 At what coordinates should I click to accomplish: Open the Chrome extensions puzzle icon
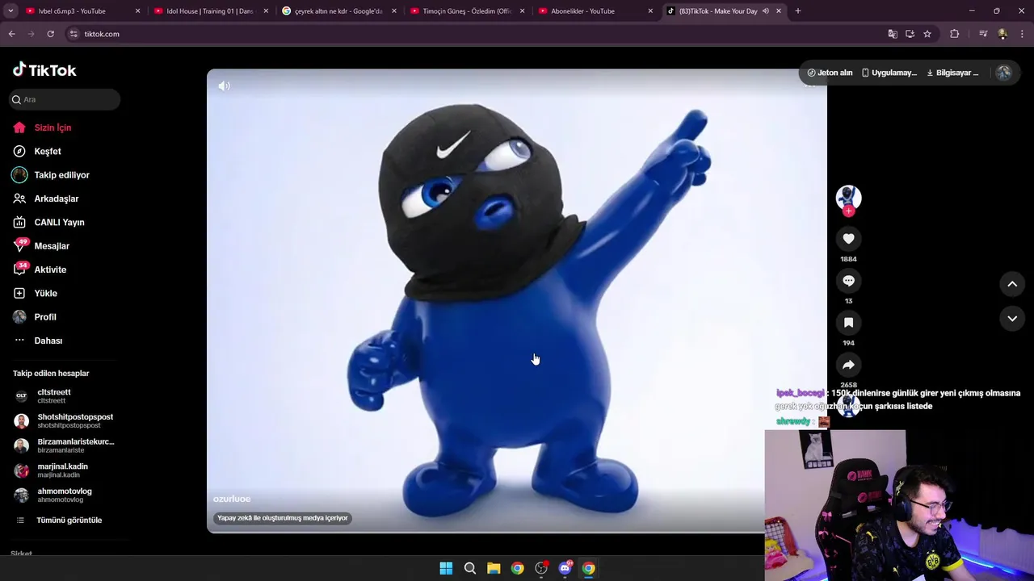click(x=954, y=34)
